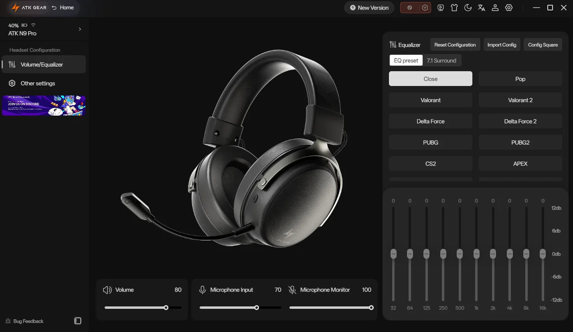Screen dimensions: 573x332
Task: Toggle dark mode with the moon icon
Action: 468,8
